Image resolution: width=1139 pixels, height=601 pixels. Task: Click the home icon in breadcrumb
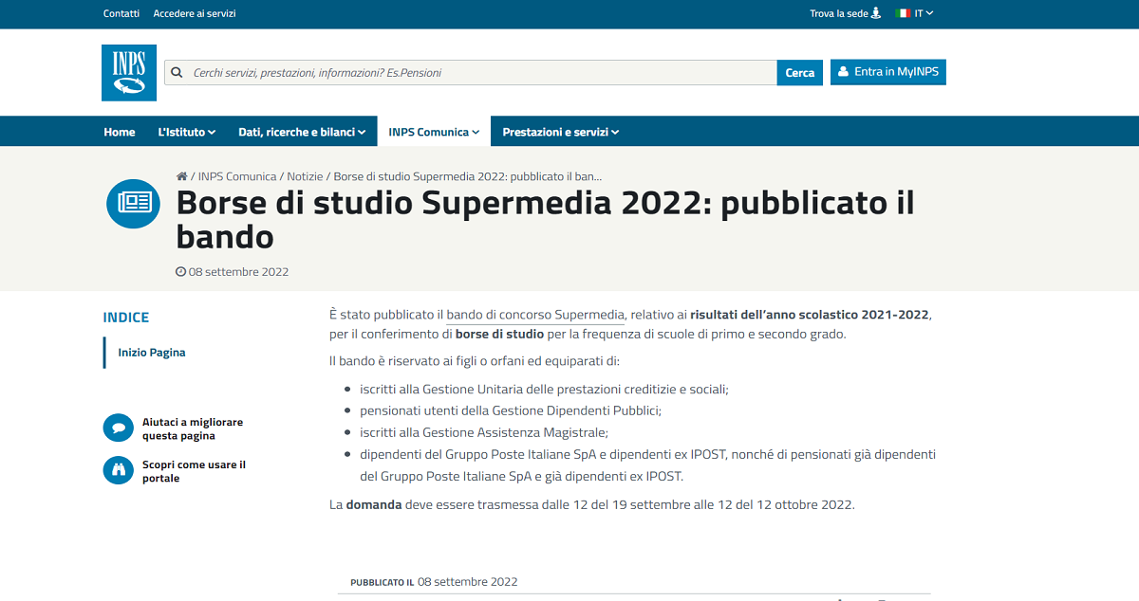[181, 176]
